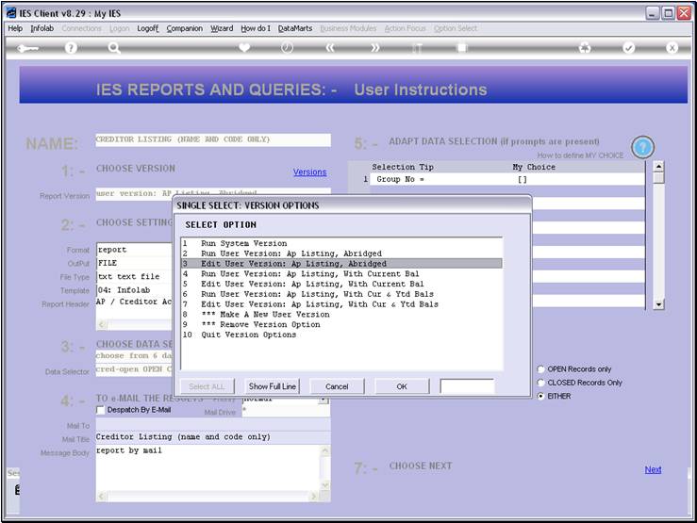The image size is (697, 523).
Task: Click the Output field containing FILE
Action: tap(134, 263)
